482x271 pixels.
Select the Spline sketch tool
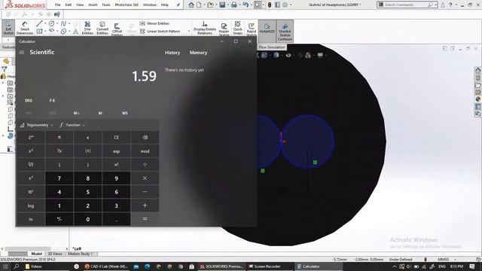pos(63,23)
